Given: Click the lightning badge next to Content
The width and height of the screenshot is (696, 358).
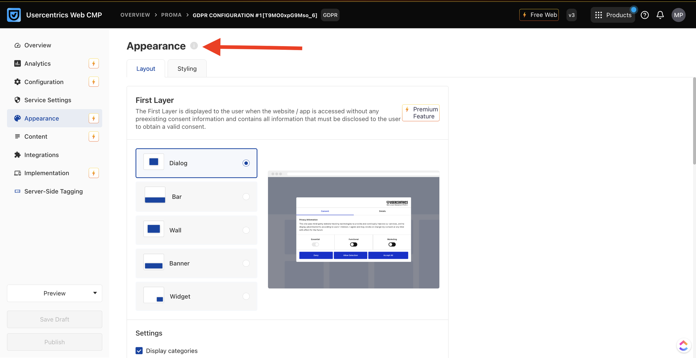Looking at the screenshot, I should [94, 137].
